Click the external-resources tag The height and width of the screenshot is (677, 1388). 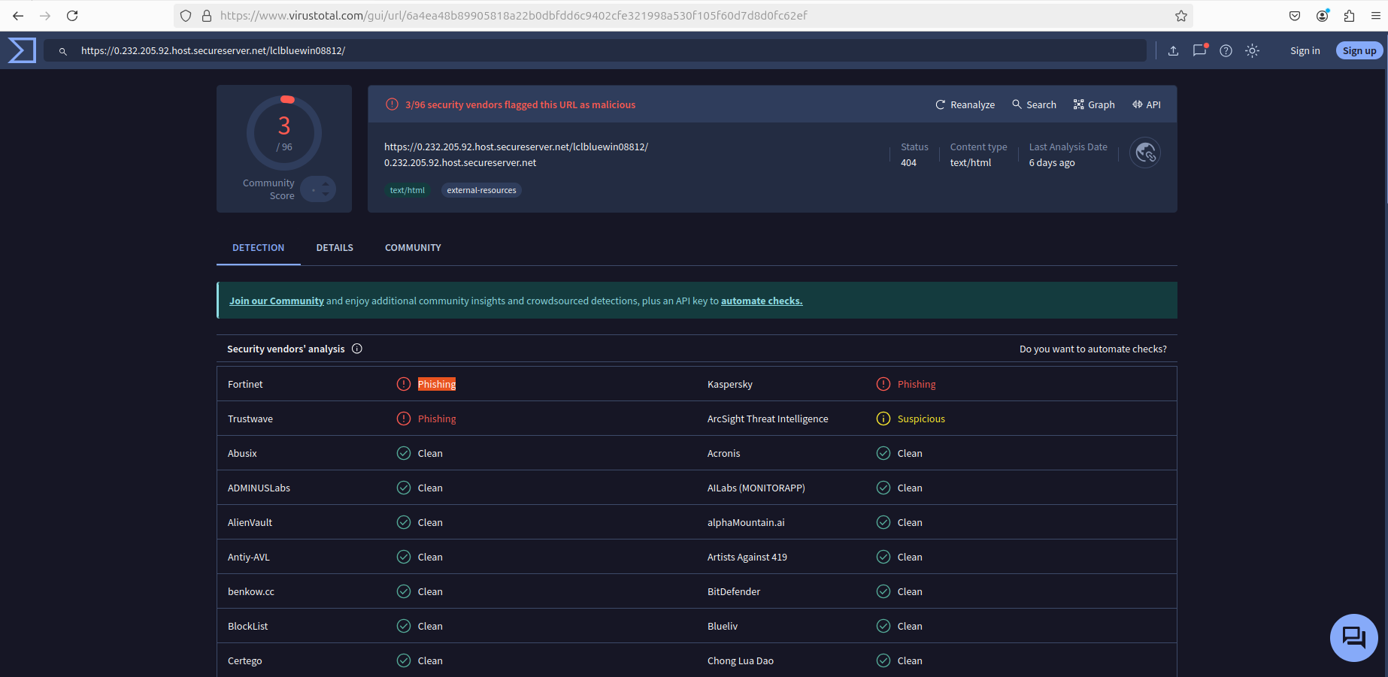tap(481, 190)
